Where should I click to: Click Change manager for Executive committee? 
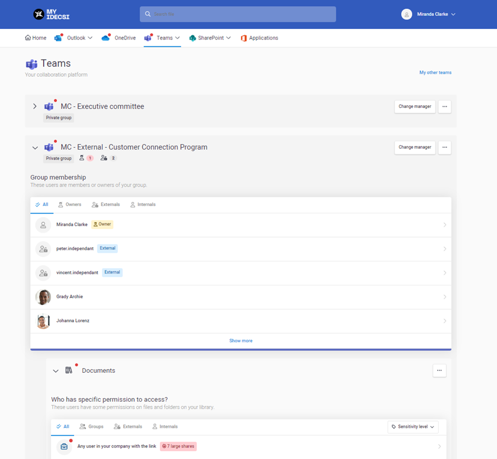point(415,106)
